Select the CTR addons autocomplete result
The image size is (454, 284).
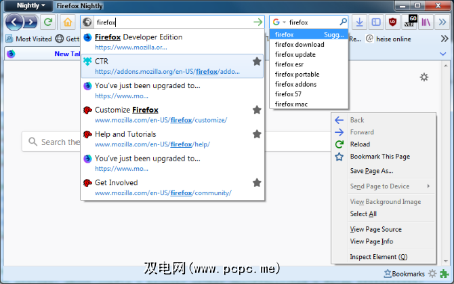(172, 66)
